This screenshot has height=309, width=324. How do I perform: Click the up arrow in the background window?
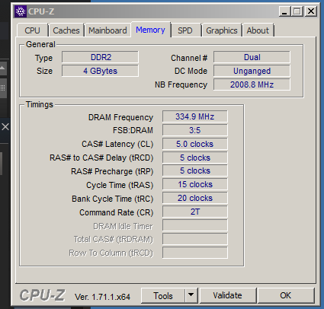pyautogui.click(x=2, y=68)
